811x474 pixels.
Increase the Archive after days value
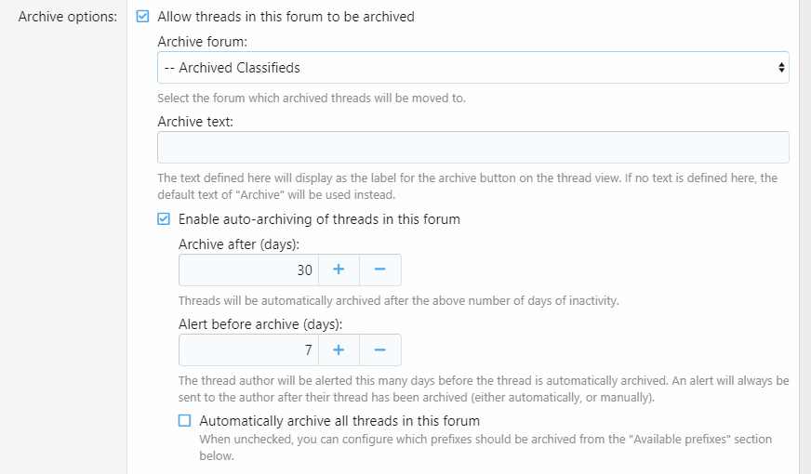[x=339, y=270]
